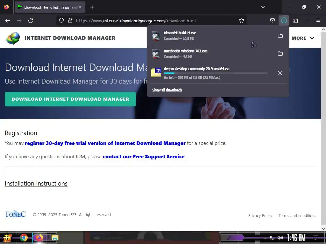The height and width of the screenshot is (244, 326).
Task: Close the Download the latest free trial tab
Action: click(x=80, y=7)
